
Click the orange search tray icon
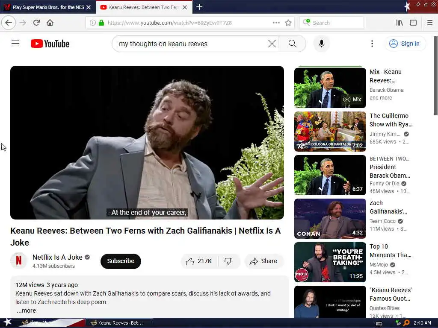coord(407,323)
